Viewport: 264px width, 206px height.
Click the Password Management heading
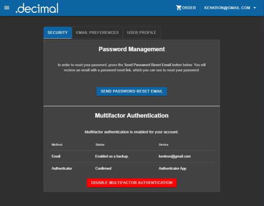[132, 49]
